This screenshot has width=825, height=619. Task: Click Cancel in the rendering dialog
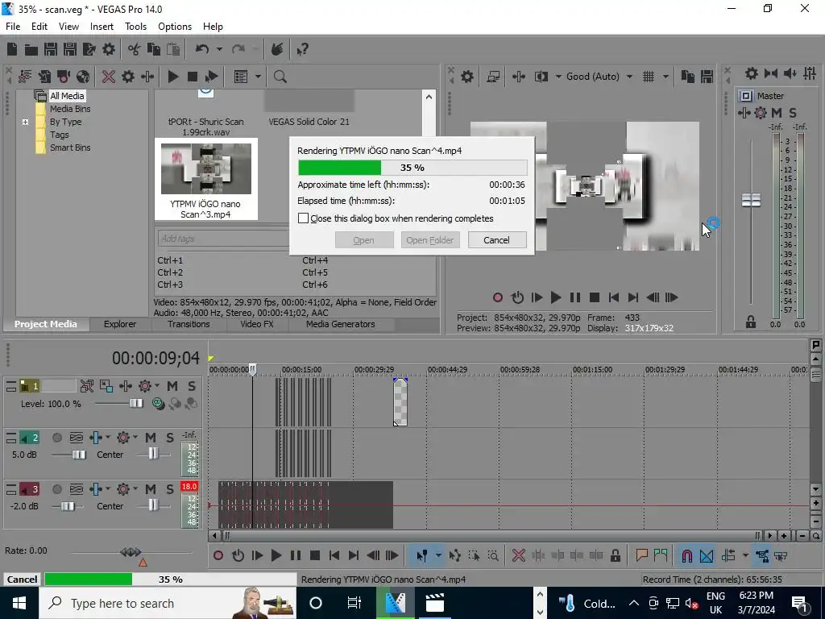(x=496, y=240)
